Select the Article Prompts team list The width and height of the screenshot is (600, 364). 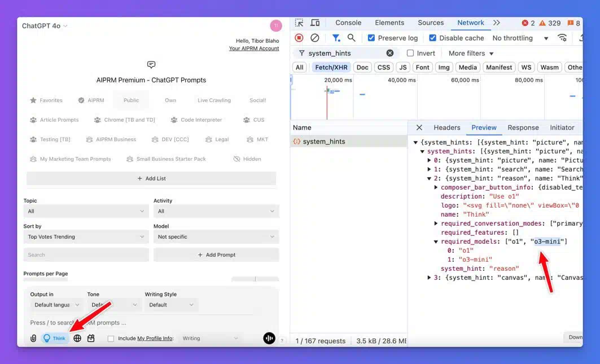coord(54,120)
